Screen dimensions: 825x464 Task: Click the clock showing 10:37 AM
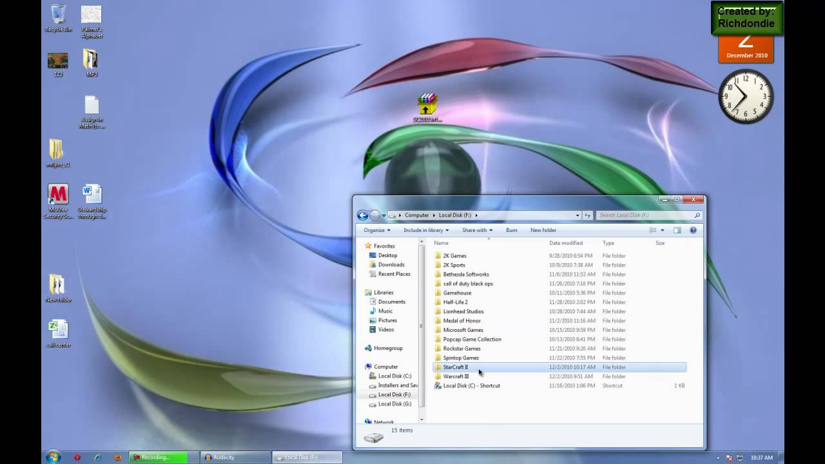(x=762, y=458)
